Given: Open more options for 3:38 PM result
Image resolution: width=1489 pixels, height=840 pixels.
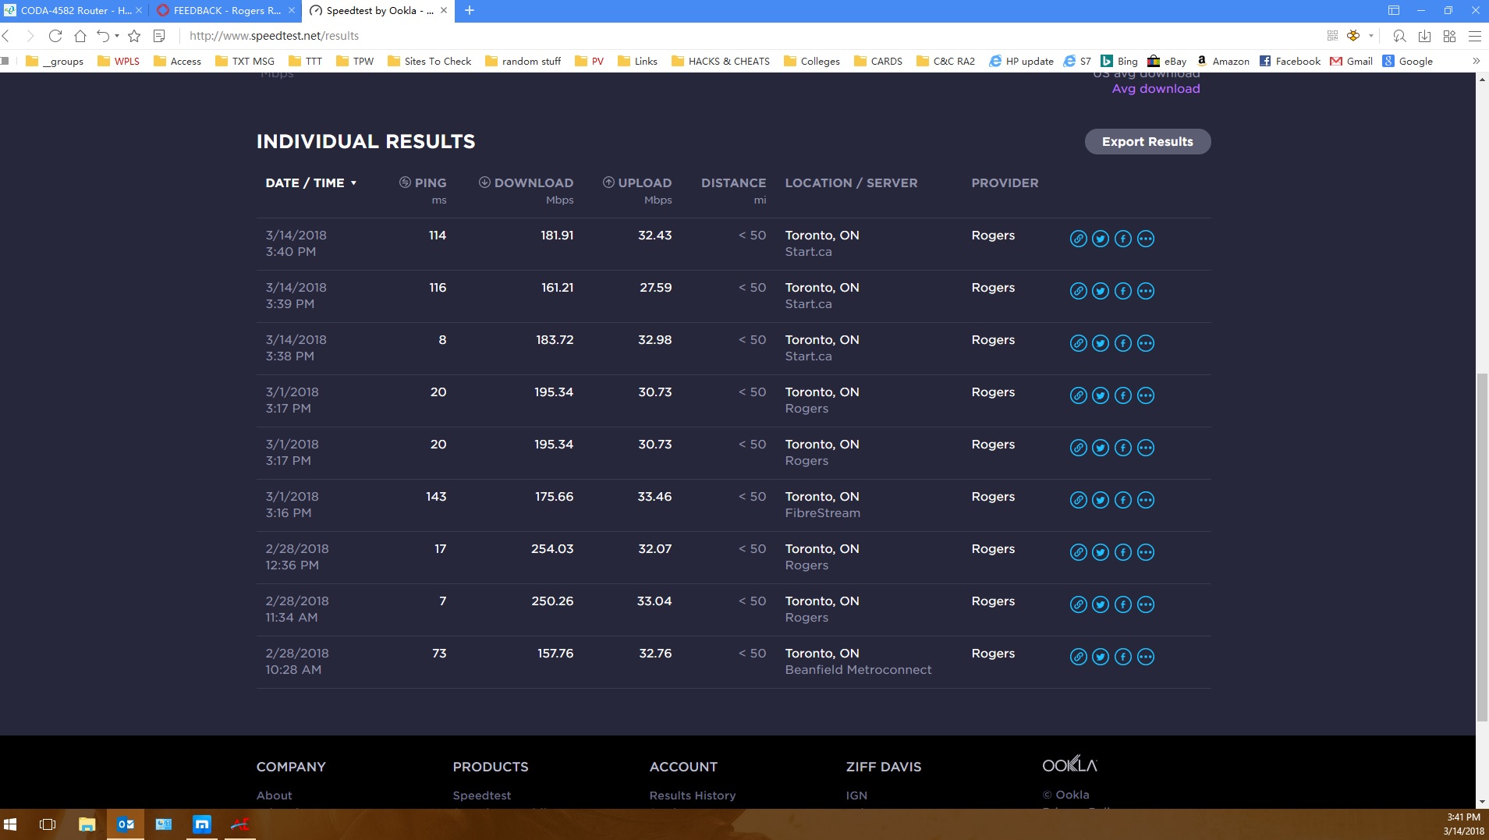Looking at the screenshot, I should 1146,343.
